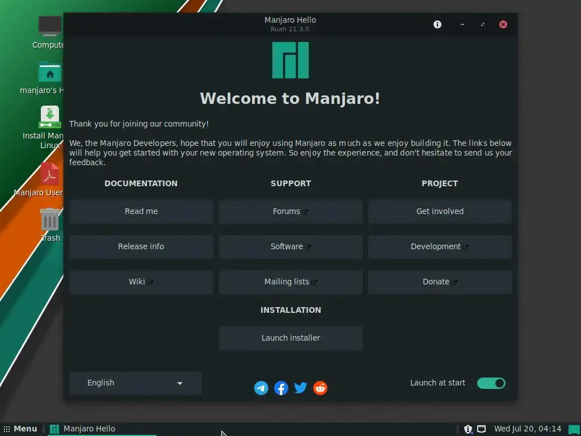Click the Ruah 21.3.0 subtitle
Viewport: 581px width, 436px height.
point(290,29)
